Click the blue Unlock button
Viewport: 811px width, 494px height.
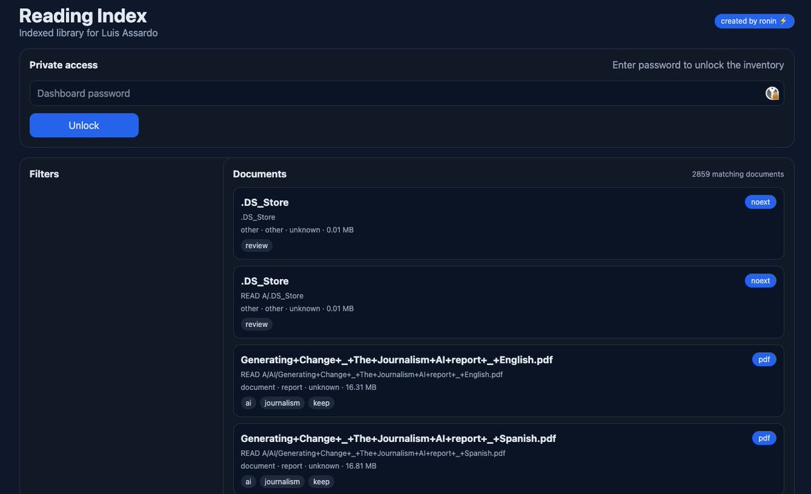click(84, 125)
